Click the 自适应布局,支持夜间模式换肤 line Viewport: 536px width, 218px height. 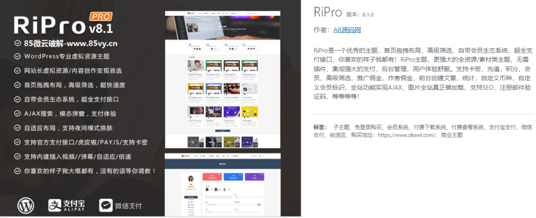pyautogui.click(x=69, y=128)
